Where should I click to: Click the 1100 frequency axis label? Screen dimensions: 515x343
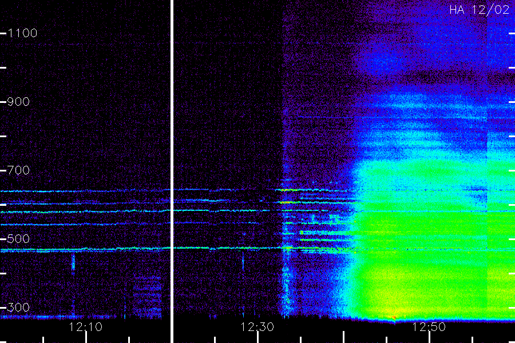pyautogui.click(x=22, y=33)
